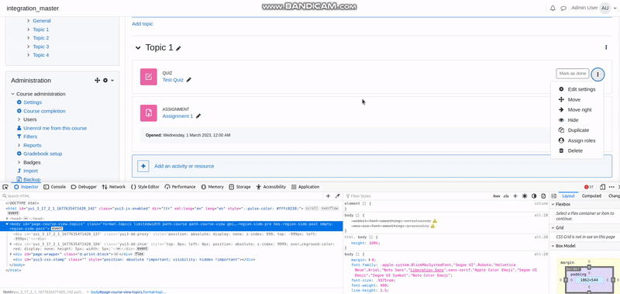Screen dimensions: 620x294
Task: Expand the Badges node in Administration
Action: click(x=19, y=162)
